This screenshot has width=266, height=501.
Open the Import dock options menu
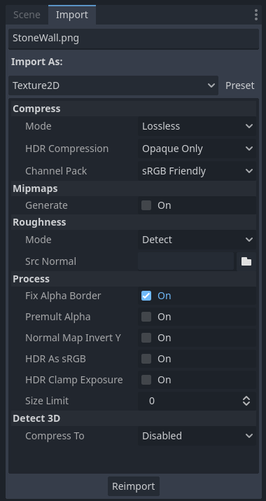(x=255, y=15)
